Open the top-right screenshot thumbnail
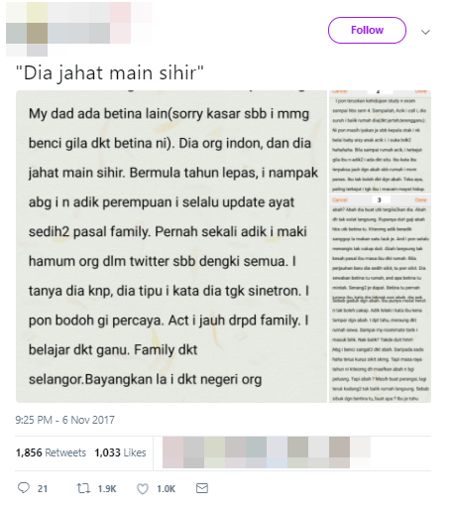452x515 pixels. 380,142
